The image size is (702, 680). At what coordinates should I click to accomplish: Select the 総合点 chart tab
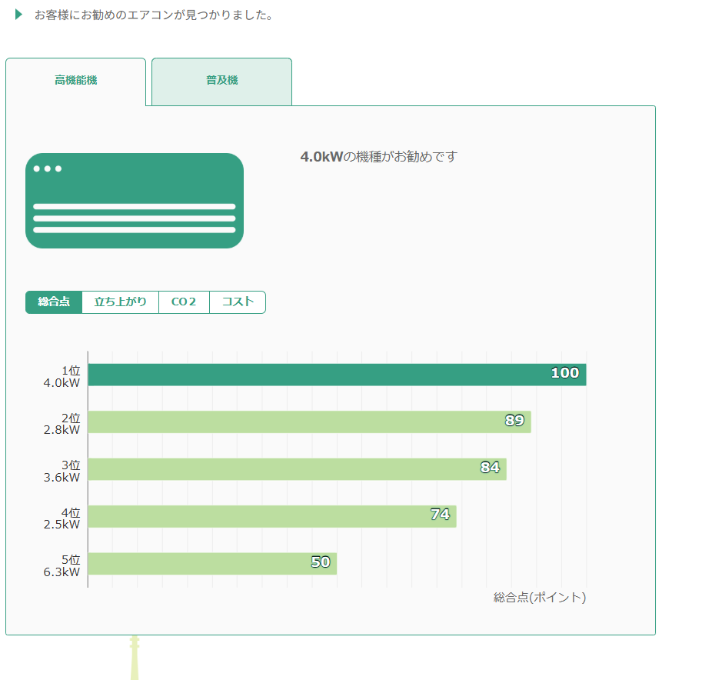(54, 302)
